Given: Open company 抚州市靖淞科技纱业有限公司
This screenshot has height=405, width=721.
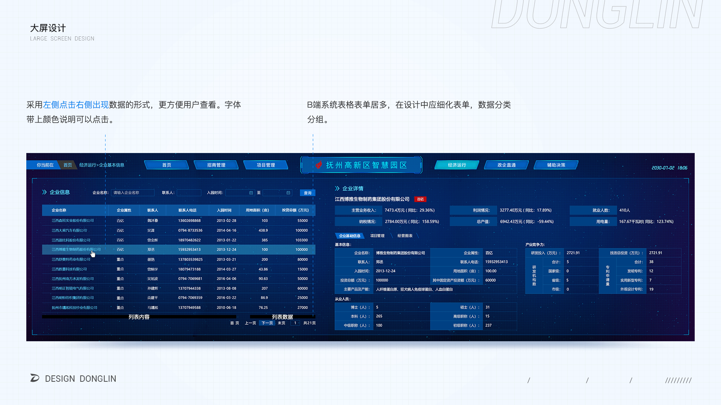Looking at the screenshot, I should [x=74, y=307].
